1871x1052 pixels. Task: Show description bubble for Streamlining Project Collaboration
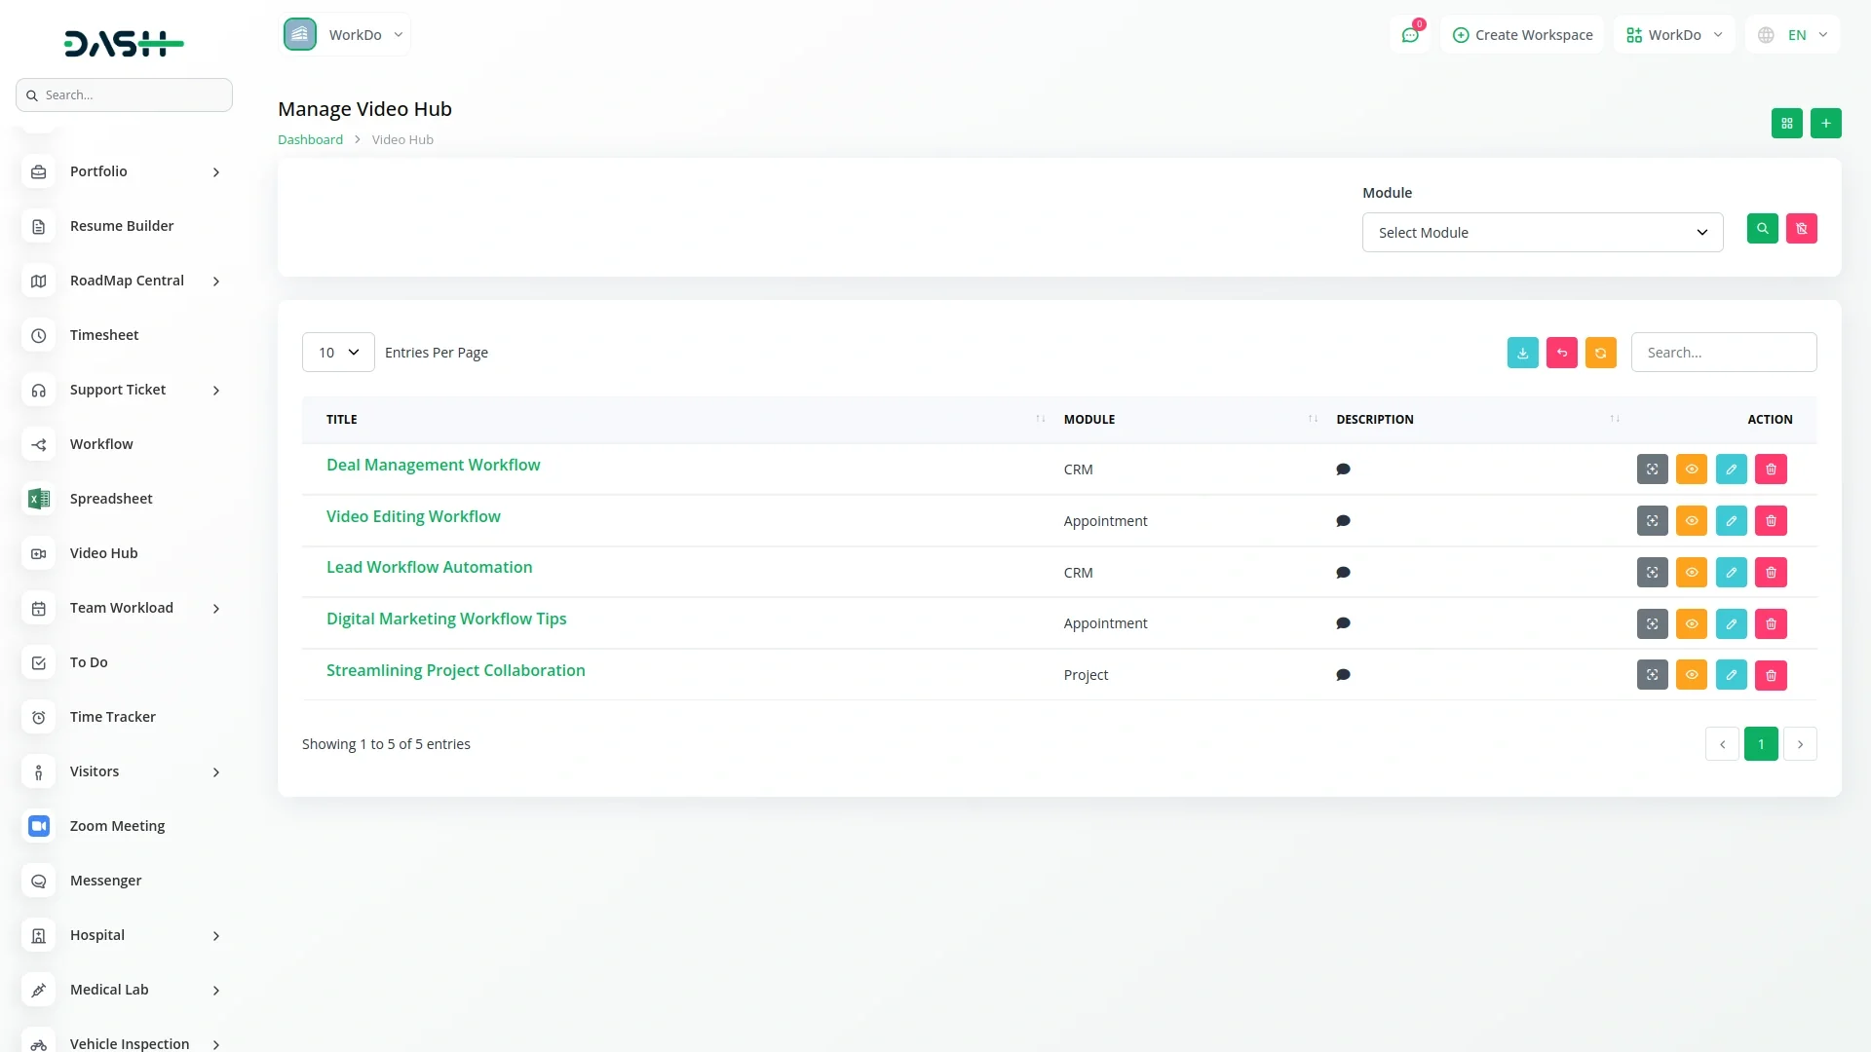coord(1343,675)
